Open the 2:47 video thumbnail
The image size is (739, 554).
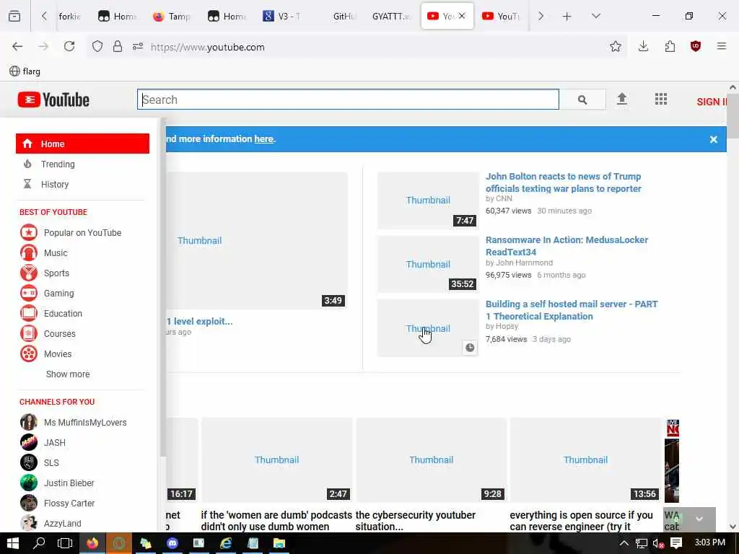[x=276, y=460]
